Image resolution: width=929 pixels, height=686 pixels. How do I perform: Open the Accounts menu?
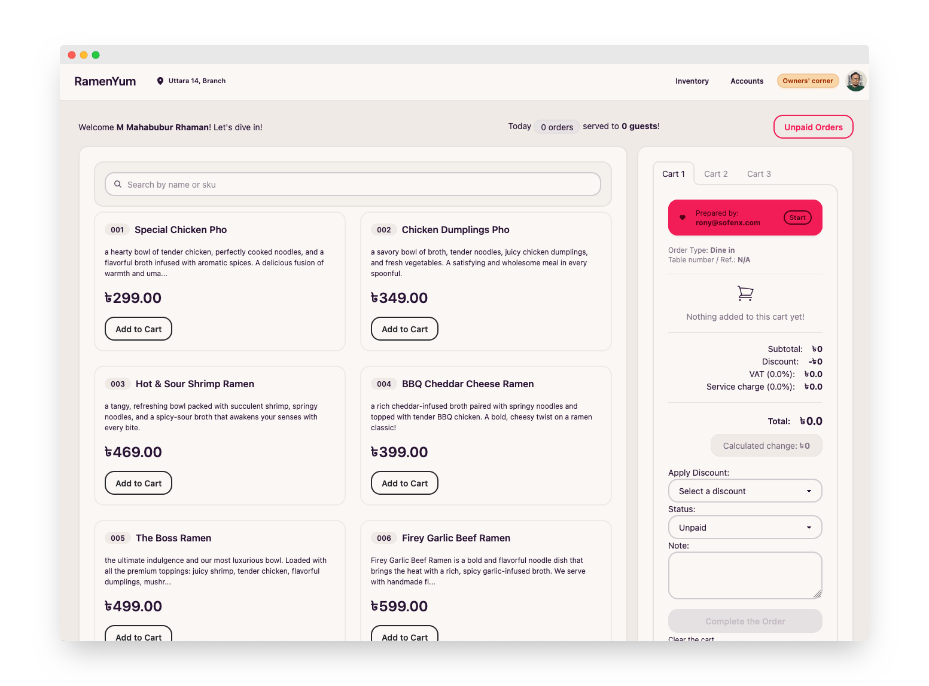point(747,81)
